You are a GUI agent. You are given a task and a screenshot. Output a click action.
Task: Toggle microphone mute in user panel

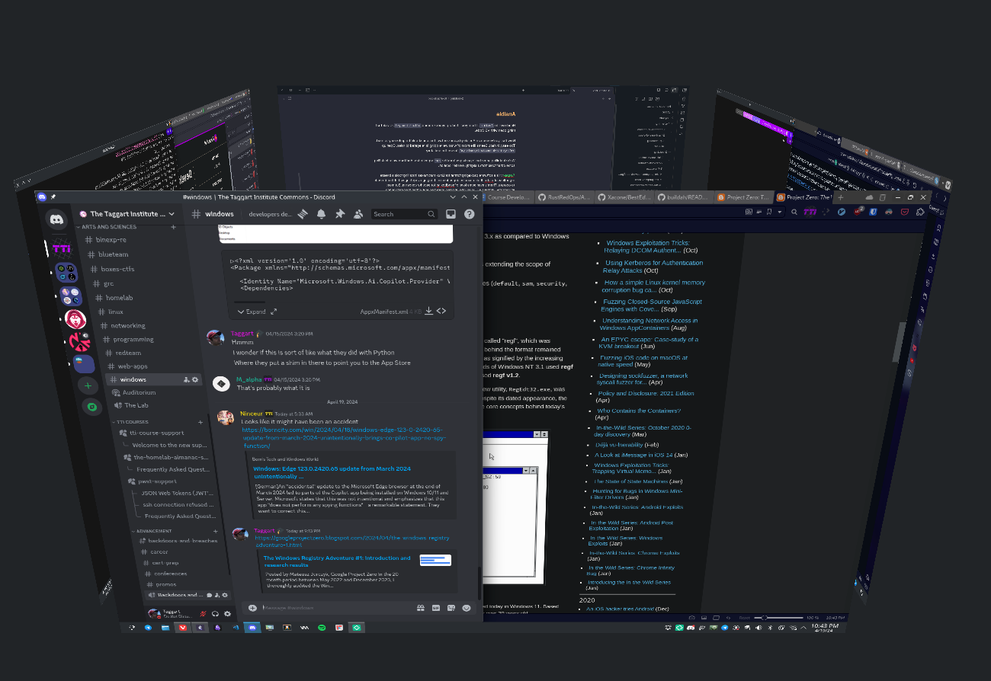click(x=203, y=613)
